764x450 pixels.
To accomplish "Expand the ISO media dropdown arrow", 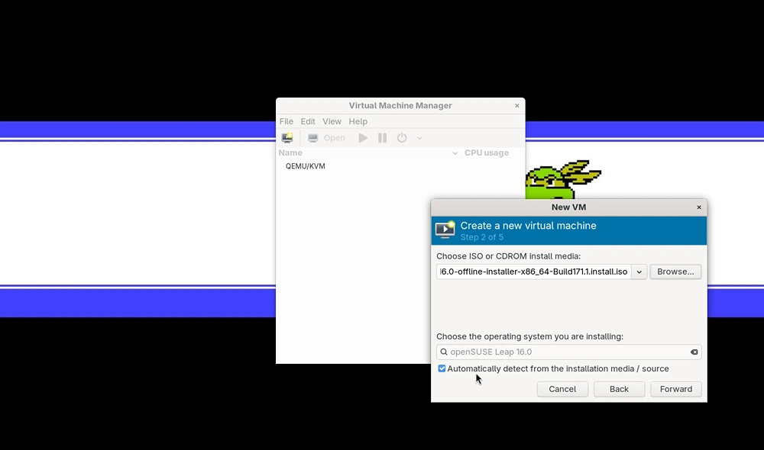I will pos(639,272).
